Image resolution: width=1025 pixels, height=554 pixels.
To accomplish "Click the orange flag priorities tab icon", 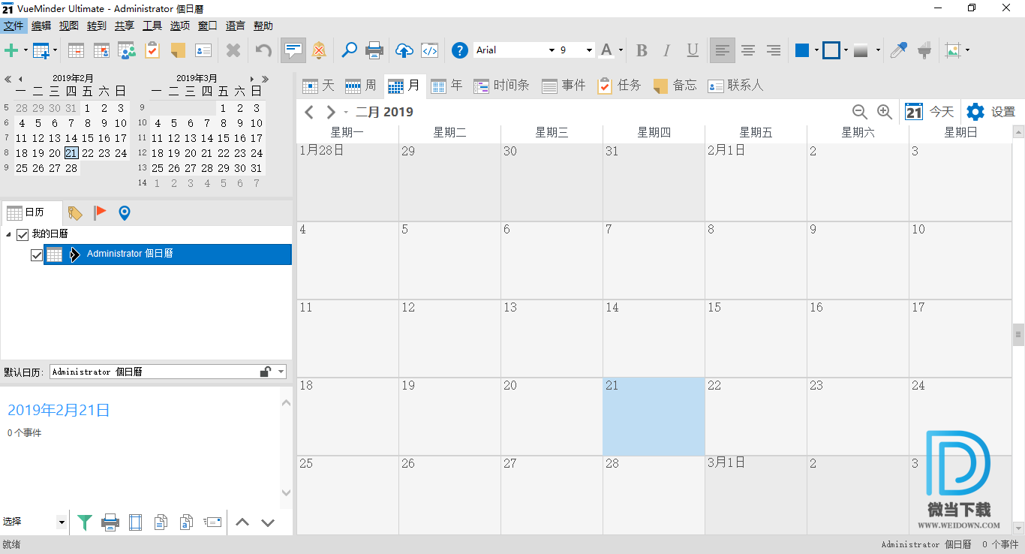I will (x=100, y=213).
